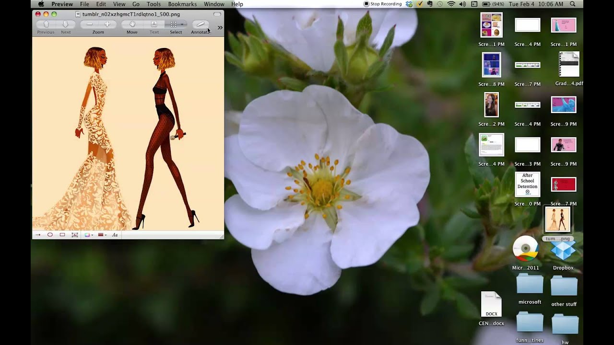614x345 pixels.
Task: Zoom in with the plus button
Action: pyautogui.click(x=107, y=24)
